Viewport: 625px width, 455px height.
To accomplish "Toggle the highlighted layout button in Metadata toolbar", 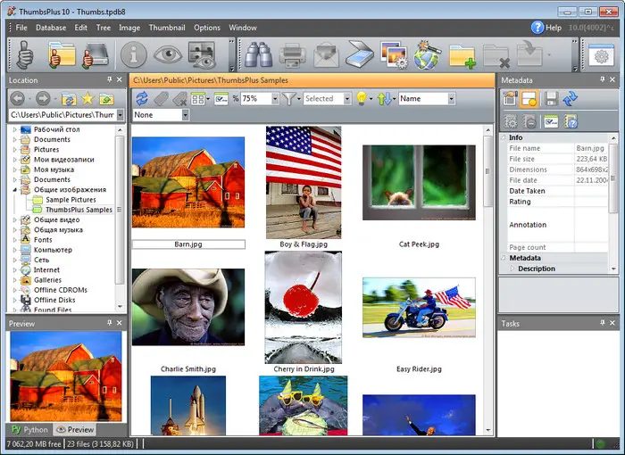I will click(529, 98).
